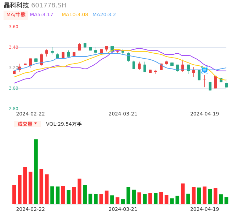
Task: Click 2024-04-19 date under the volume chart
Action: (x=205, y=209)
